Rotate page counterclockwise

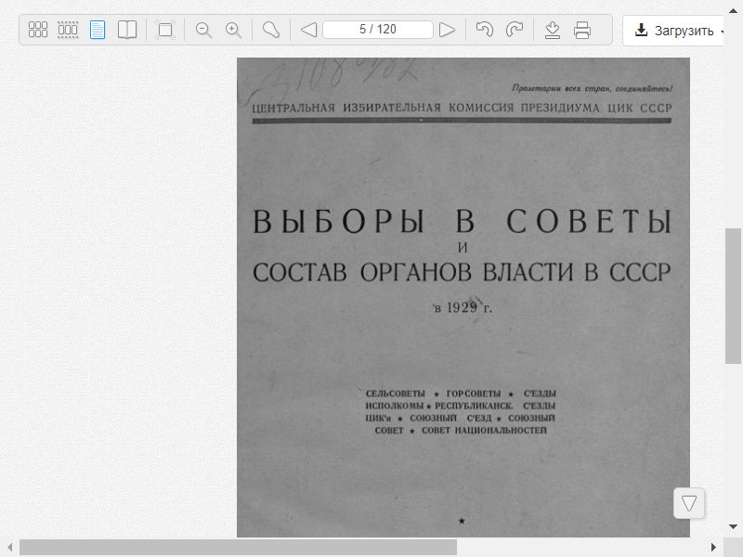click(x=484, y=30)
